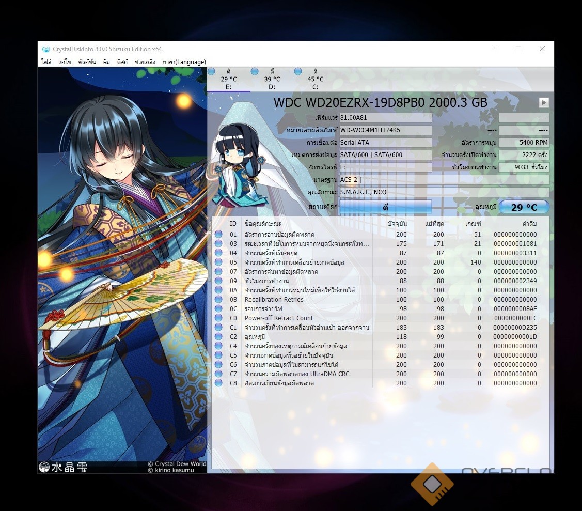Click the status orb for attribute 0B
Image resolution: width=582 pixels, height=511 pixels.
point(218,299)
